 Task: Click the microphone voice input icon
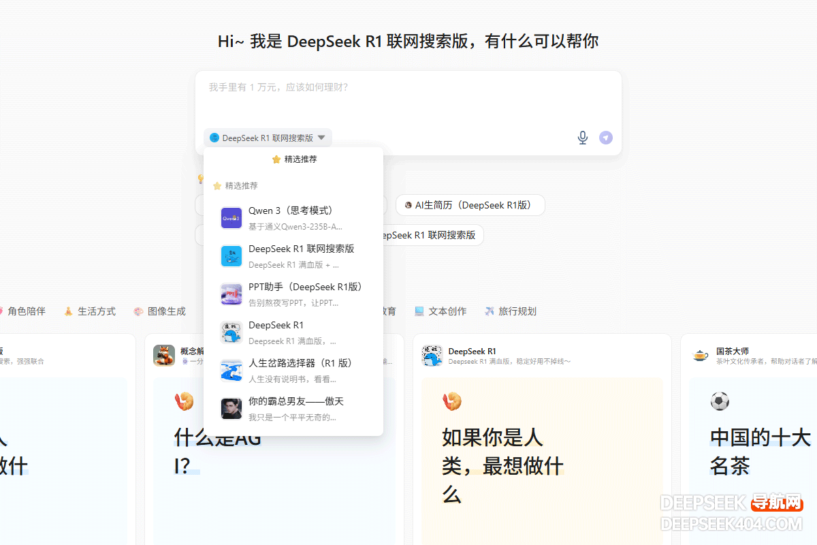(x=583, y=138)
